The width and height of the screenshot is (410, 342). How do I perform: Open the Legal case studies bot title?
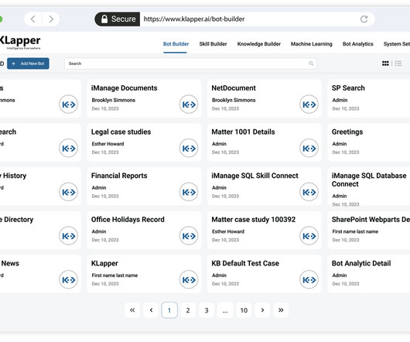121,132
